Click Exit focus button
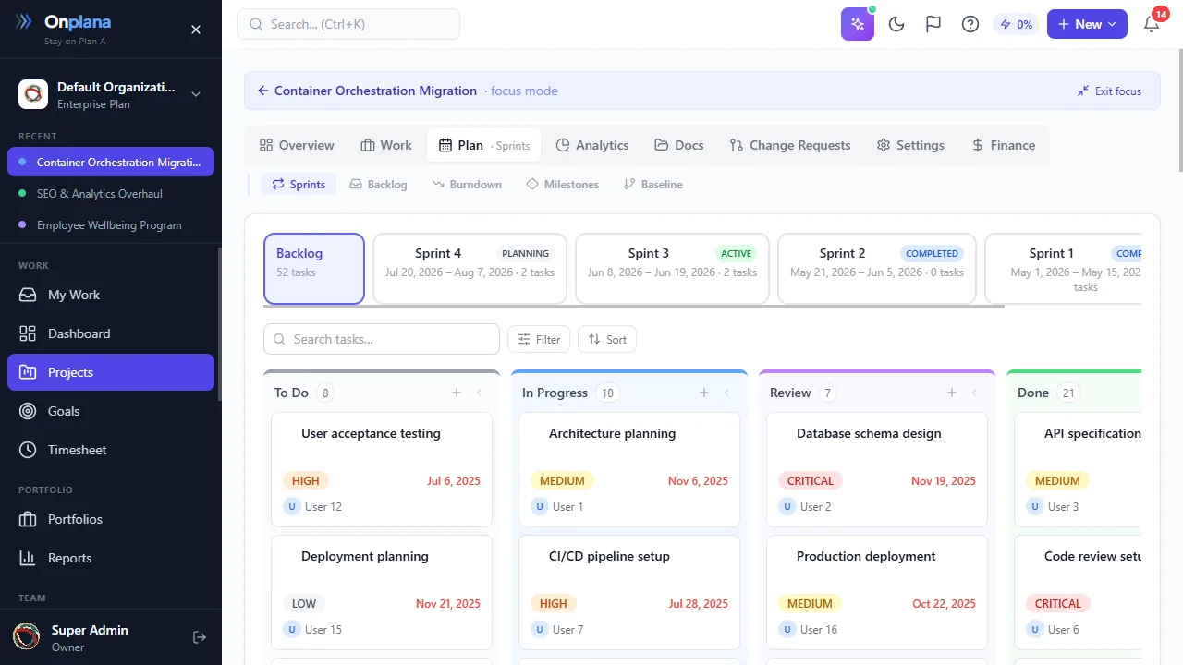1183x665 pixels. click(x=1109, y=91)
